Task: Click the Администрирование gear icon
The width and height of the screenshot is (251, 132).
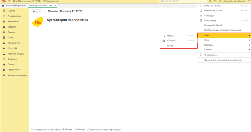Action: [4, 75]
